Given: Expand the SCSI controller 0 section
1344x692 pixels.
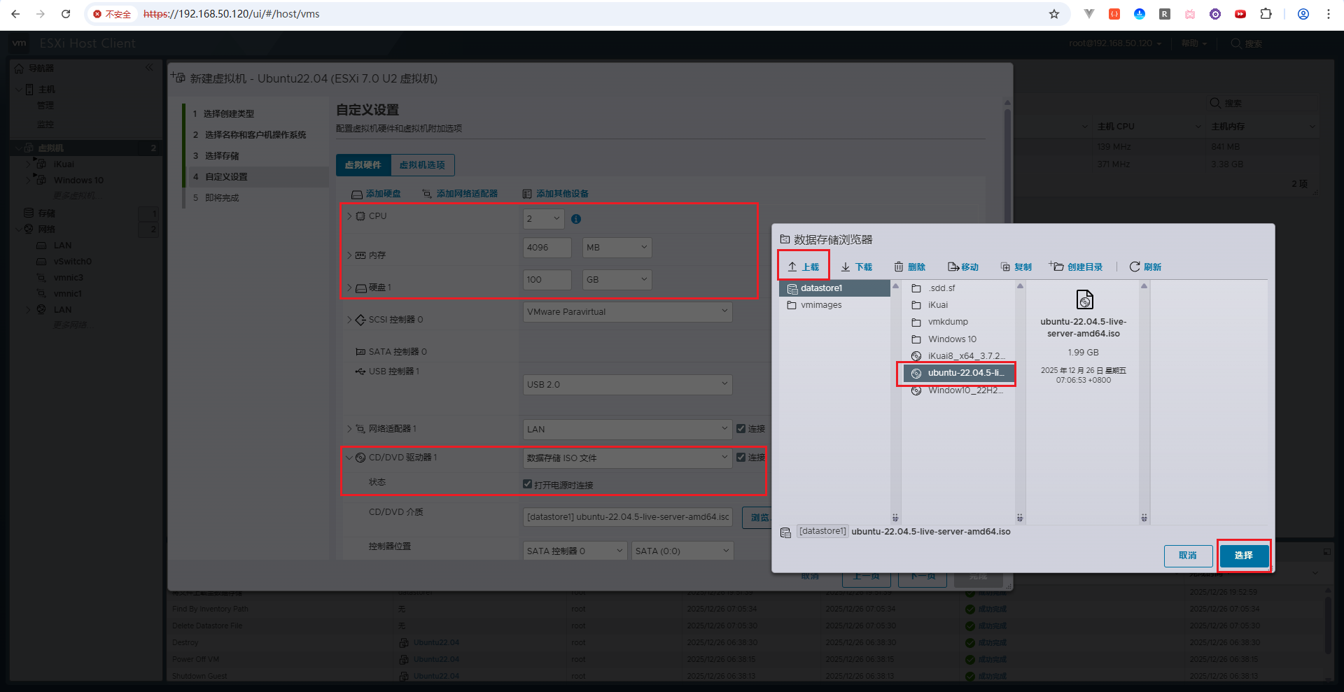Looking at the screenshot, I should 349,320.
